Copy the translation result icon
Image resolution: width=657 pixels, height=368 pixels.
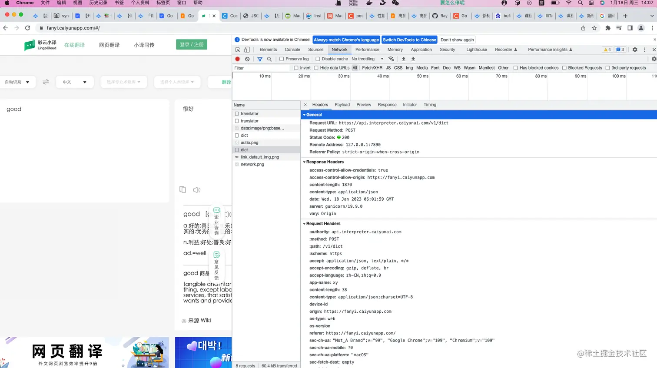(x=182, y=189)
